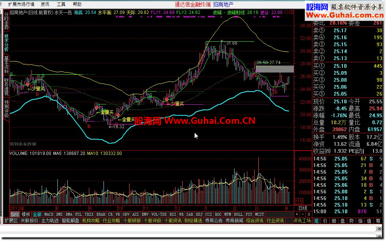
Task: Open the 财经精选 bottom tab
Action: pos(193,221)
